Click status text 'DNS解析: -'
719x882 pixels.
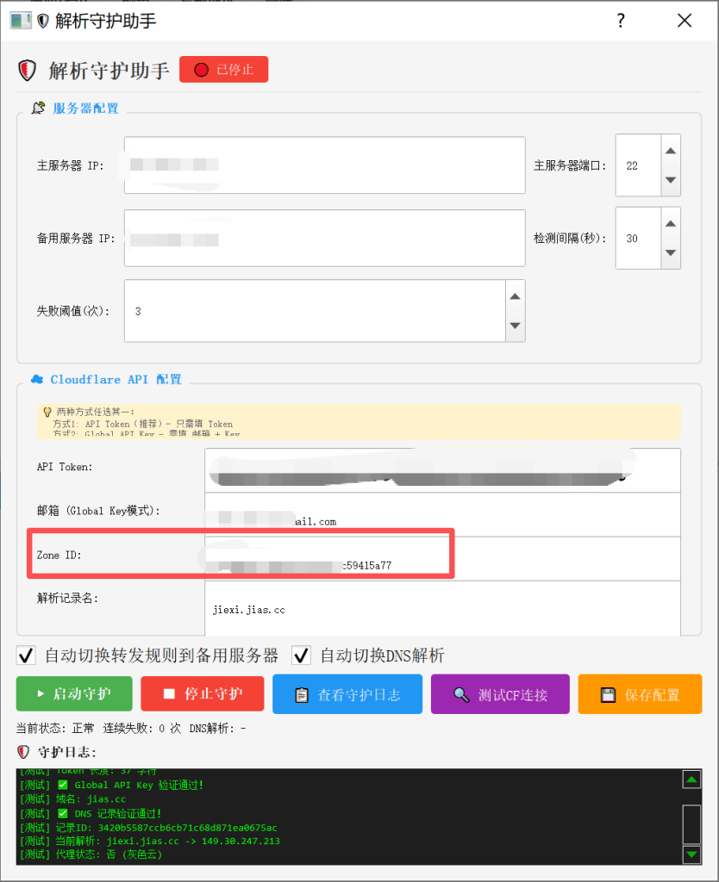point(217,729)
